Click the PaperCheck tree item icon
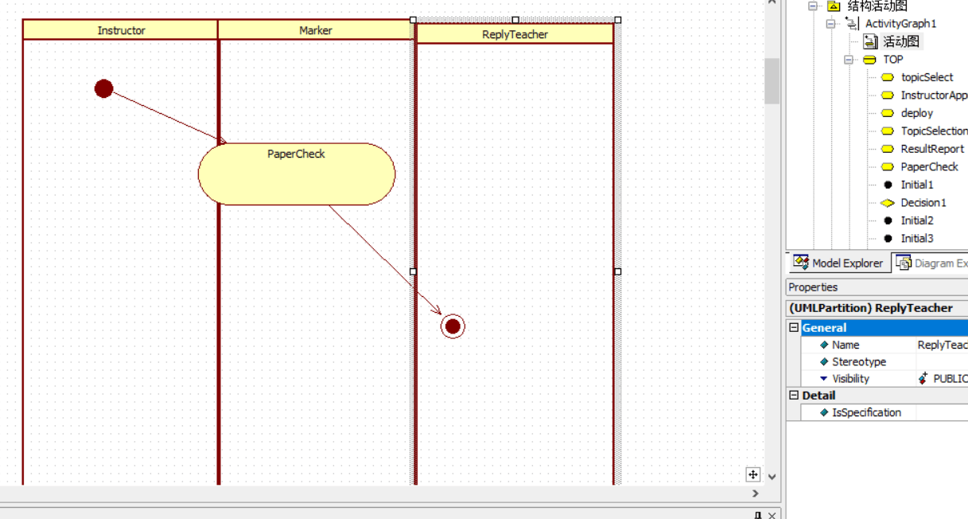Screen dimensions: 968x519 point(888,167)
